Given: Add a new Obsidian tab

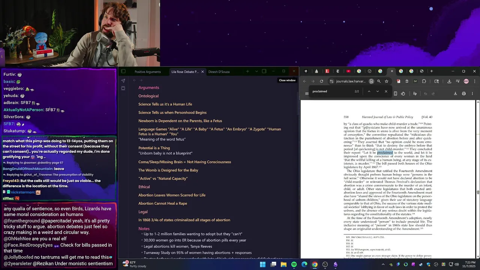Looking at the screenshot, I should (x=247, y=71).
